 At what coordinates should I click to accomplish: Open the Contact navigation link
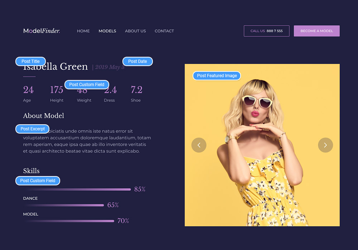[164, 31]
